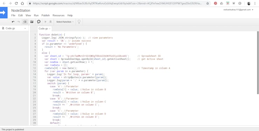Open the Select function dropdown
Viewport: 259px width, 131px height.
point(65,22)
